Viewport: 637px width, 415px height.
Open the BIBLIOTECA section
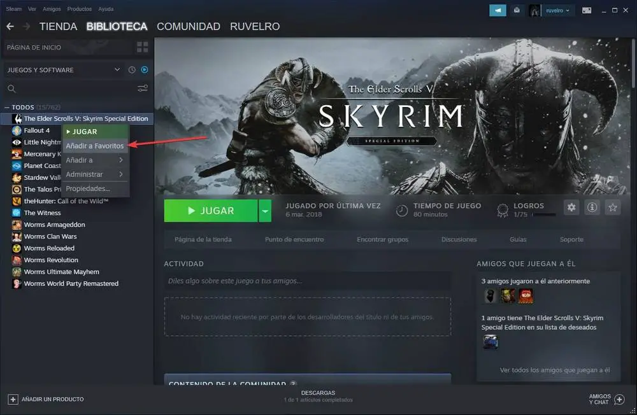click(x=117, y=26)
